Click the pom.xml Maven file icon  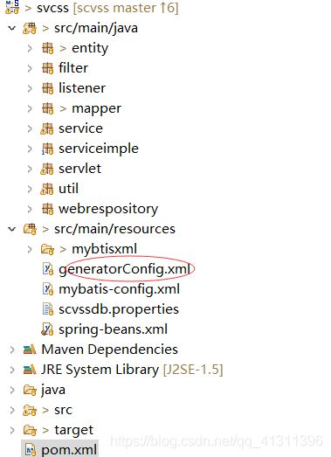pyautogui.click(x=31, y=450)
